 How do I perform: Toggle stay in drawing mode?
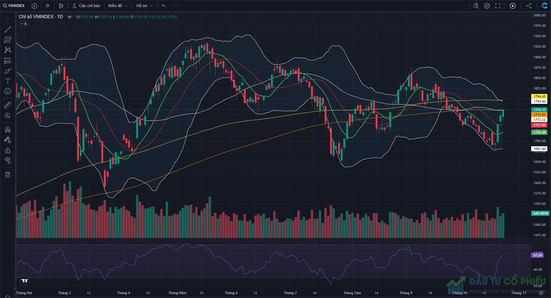pyautogui.click(x=8, y=140)
